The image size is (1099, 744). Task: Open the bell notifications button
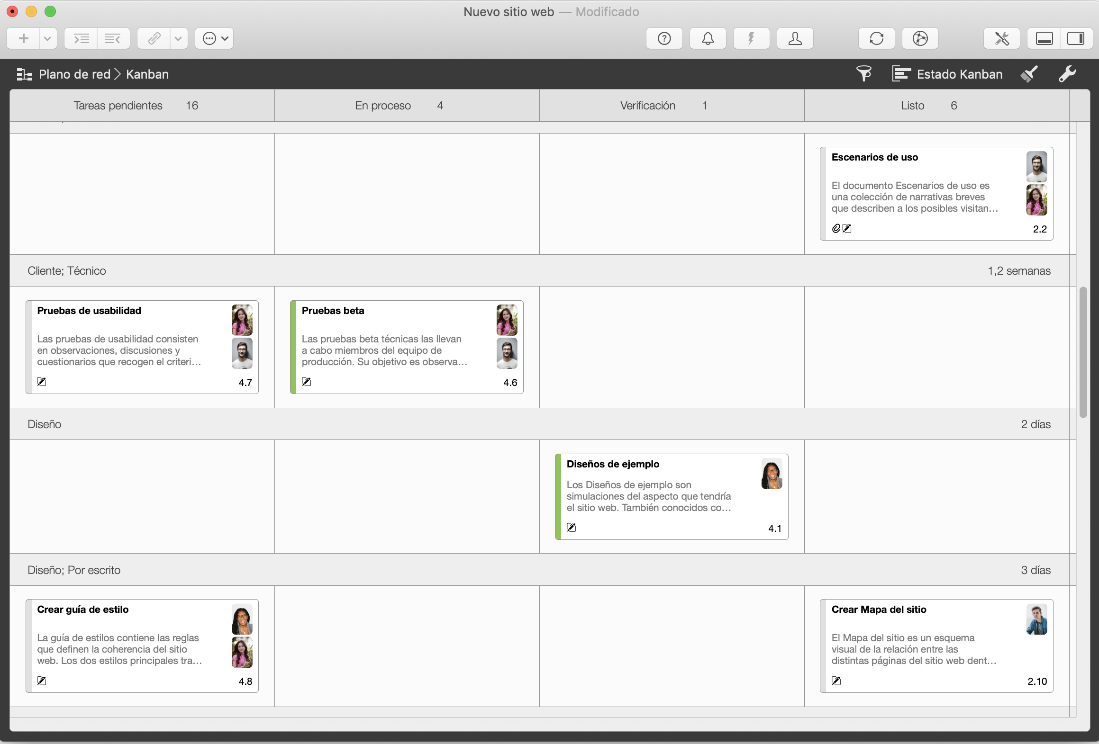click(708, 38)
